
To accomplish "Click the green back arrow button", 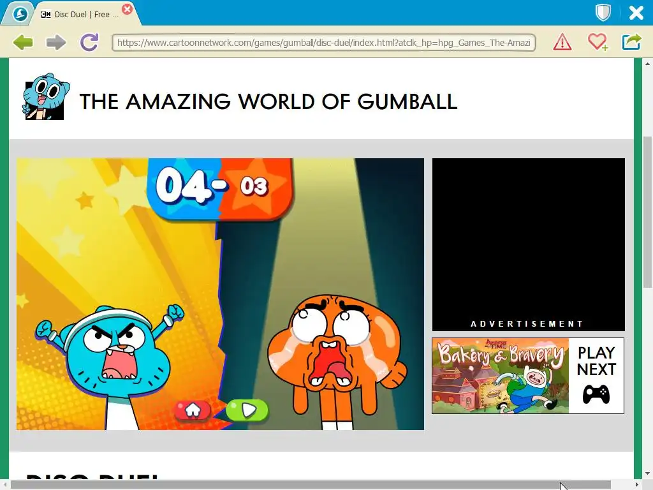I will [x=23, y=42].
